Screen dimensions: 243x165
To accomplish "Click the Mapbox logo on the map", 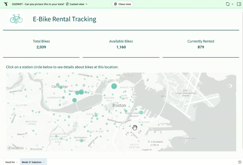I will tap(16, 148).
